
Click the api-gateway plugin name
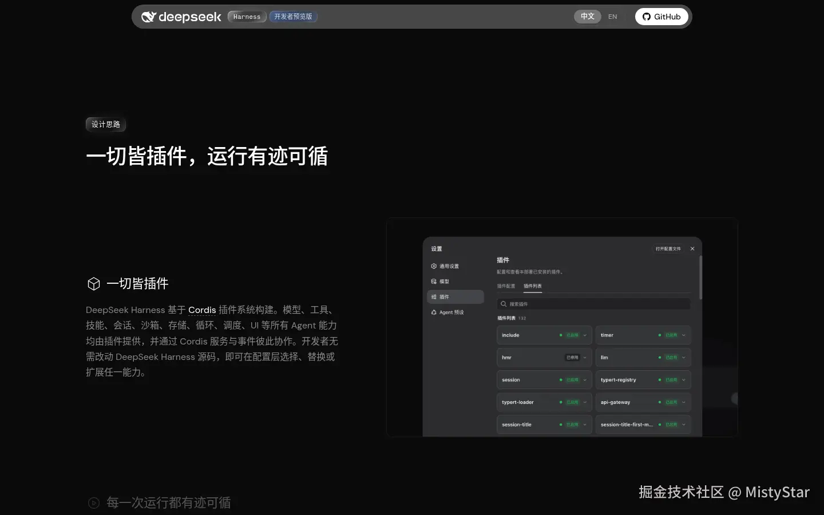(616, 402)
